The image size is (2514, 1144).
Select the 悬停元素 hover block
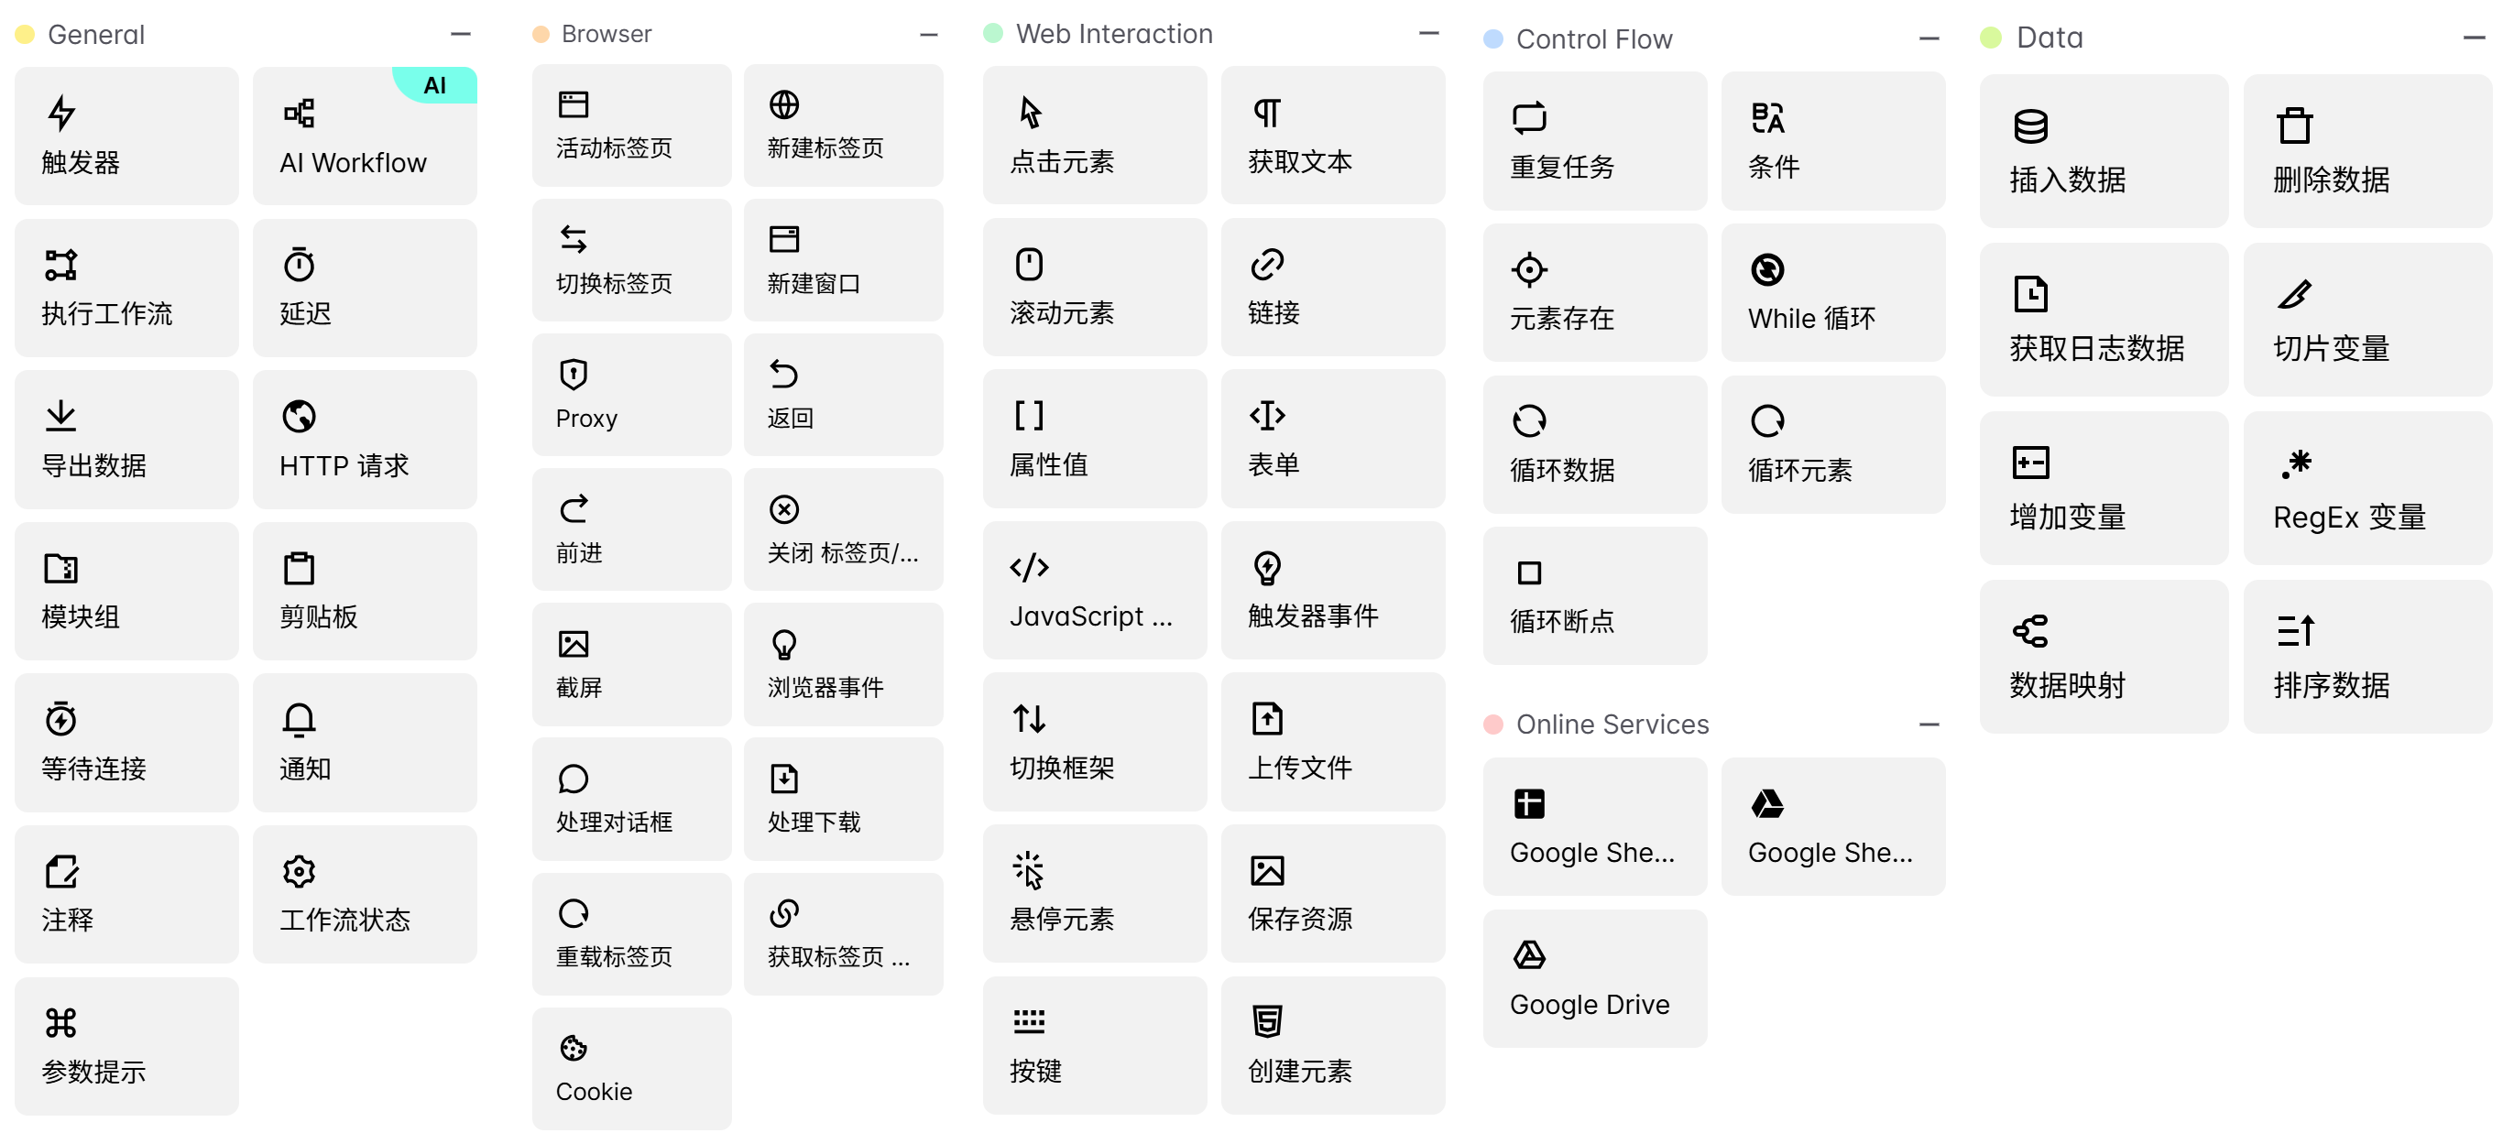(x=1094, y=893)
